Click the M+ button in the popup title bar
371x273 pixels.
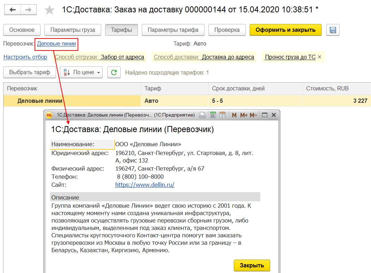244,115
